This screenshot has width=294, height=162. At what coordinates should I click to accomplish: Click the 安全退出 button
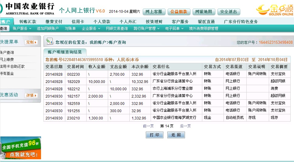click(x=228, y=12)
